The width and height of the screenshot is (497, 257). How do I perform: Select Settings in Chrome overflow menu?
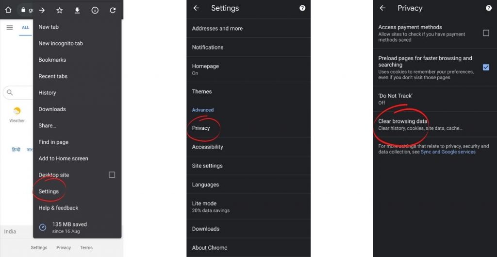coord(49,191)
